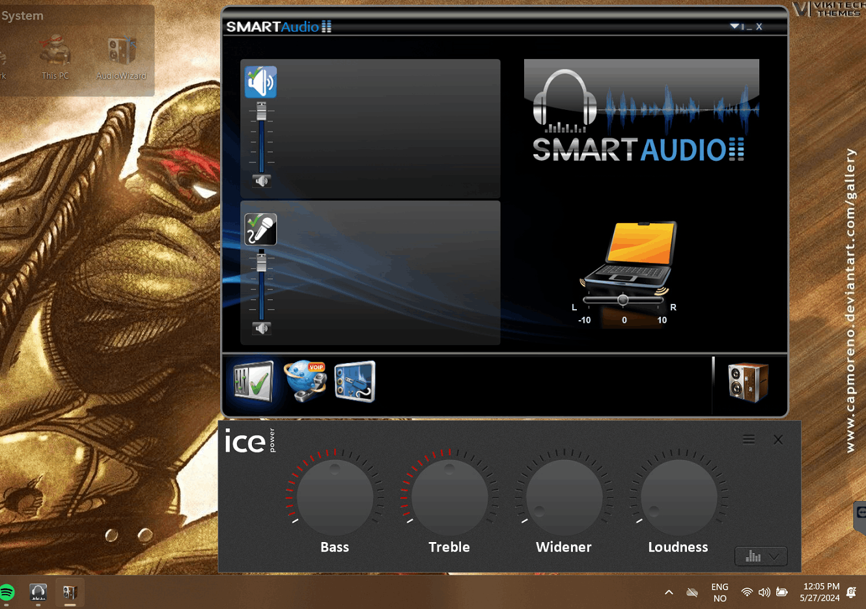Viewport: 866px width, 609px height.
Task: Close the SmartAudio window
Action: point(759,27)
